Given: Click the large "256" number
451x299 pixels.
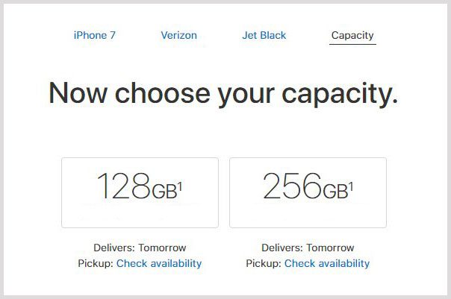Looking at the screenshot, I should tap(291, 186).
